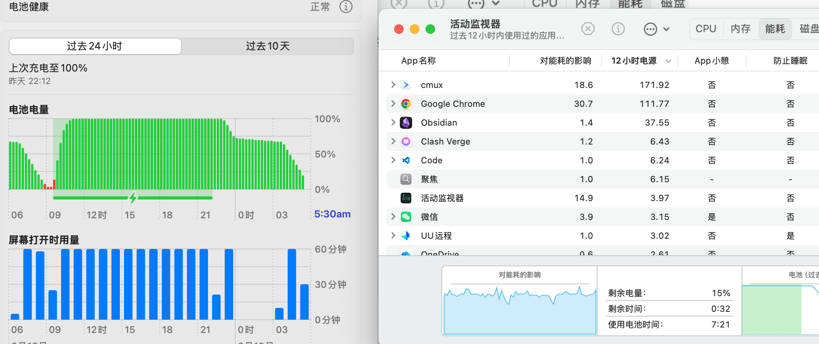Viewport: 819px width, 344px height.
Task: Switch to the 能耗 tab
Action: [775, 29]
